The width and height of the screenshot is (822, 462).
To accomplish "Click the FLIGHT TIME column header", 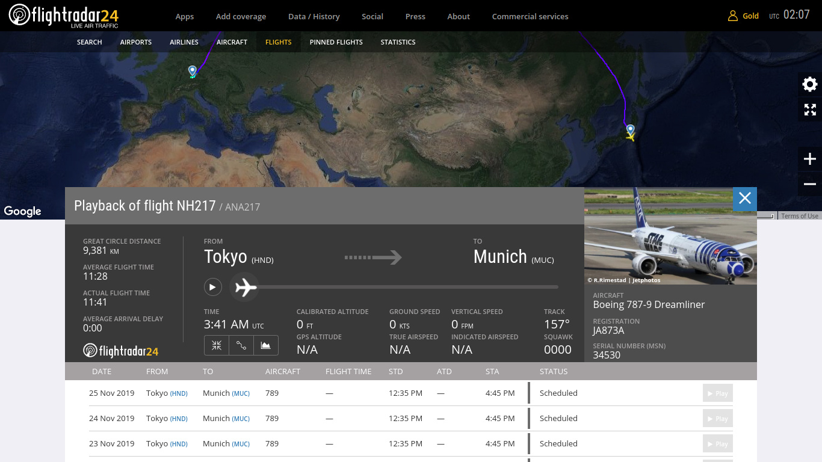I will coord(348,371).
